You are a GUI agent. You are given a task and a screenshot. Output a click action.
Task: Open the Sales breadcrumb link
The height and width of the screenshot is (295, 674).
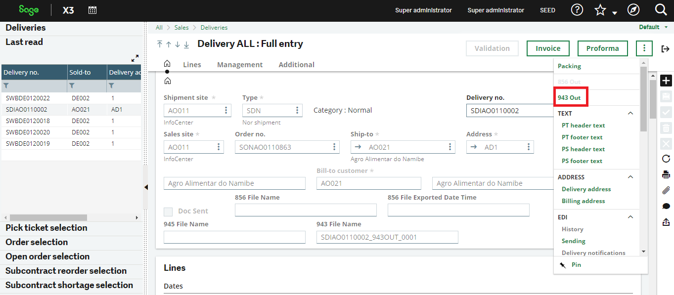(x=181, y=27)
